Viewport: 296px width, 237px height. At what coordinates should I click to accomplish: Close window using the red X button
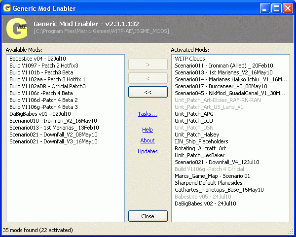click(x=288, y=8)
